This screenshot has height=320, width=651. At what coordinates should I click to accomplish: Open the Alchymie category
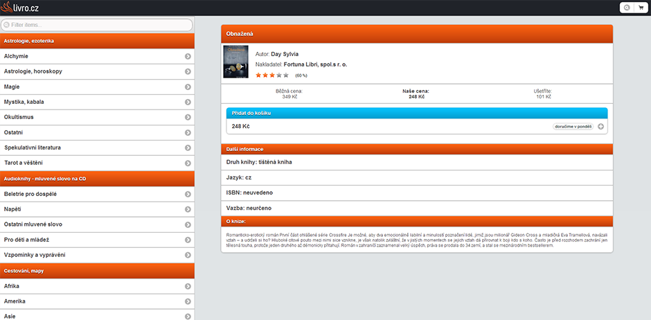click(x=97, y=56)
